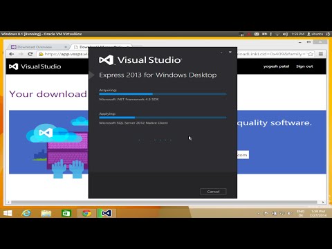
Task: Click the Acquiring progress bar
Action: 163,94
